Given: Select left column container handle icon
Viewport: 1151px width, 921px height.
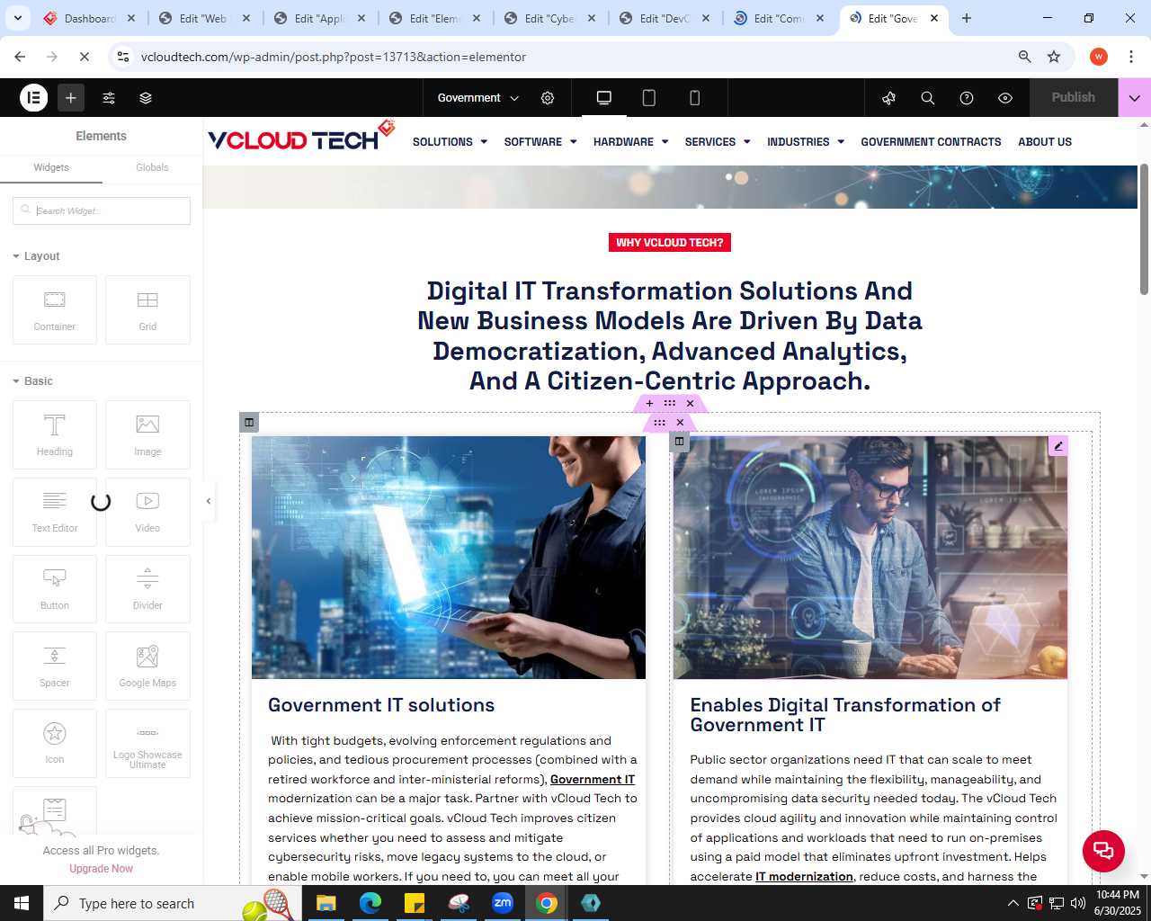Looking at the screenshot, I should (x=249, y=422).
